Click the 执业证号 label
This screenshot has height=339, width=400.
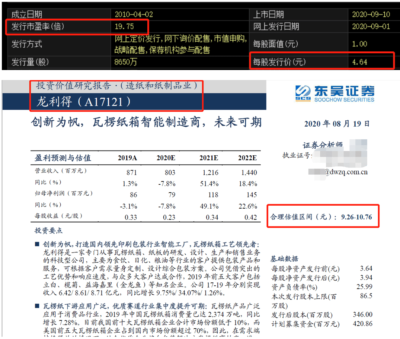point(297,155)
